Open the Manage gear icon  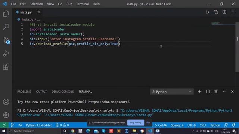[x=6, y=115]
